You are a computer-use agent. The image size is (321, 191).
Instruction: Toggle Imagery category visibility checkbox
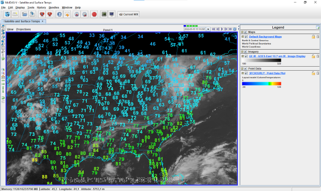(x=245, y=52)
